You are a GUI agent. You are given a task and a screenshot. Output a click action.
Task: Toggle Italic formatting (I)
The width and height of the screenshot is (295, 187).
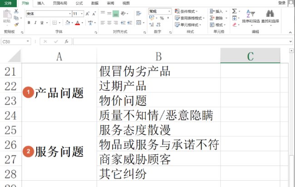point(35,23)
